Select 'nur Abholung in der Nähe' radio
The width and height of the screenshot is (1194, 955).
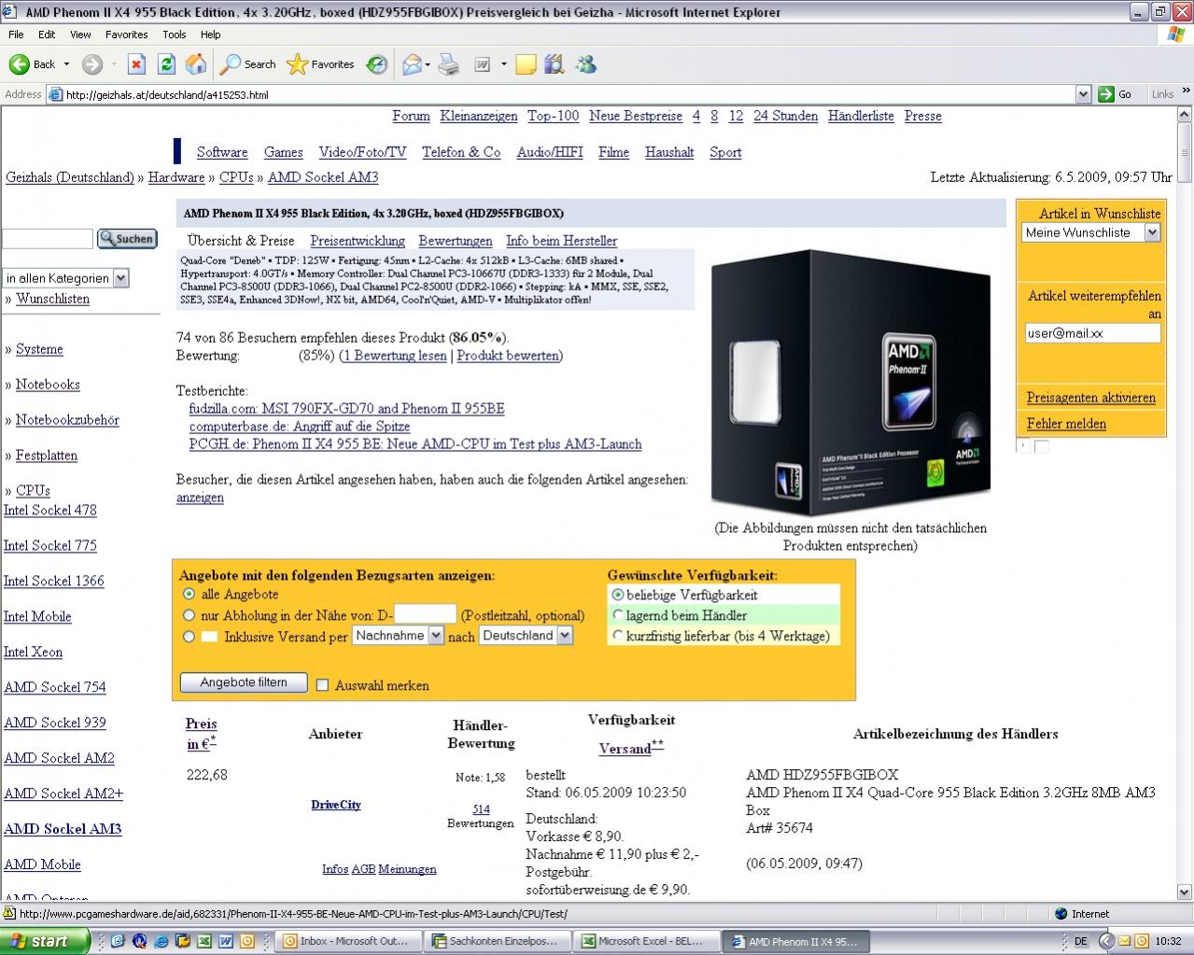(190, 615)
